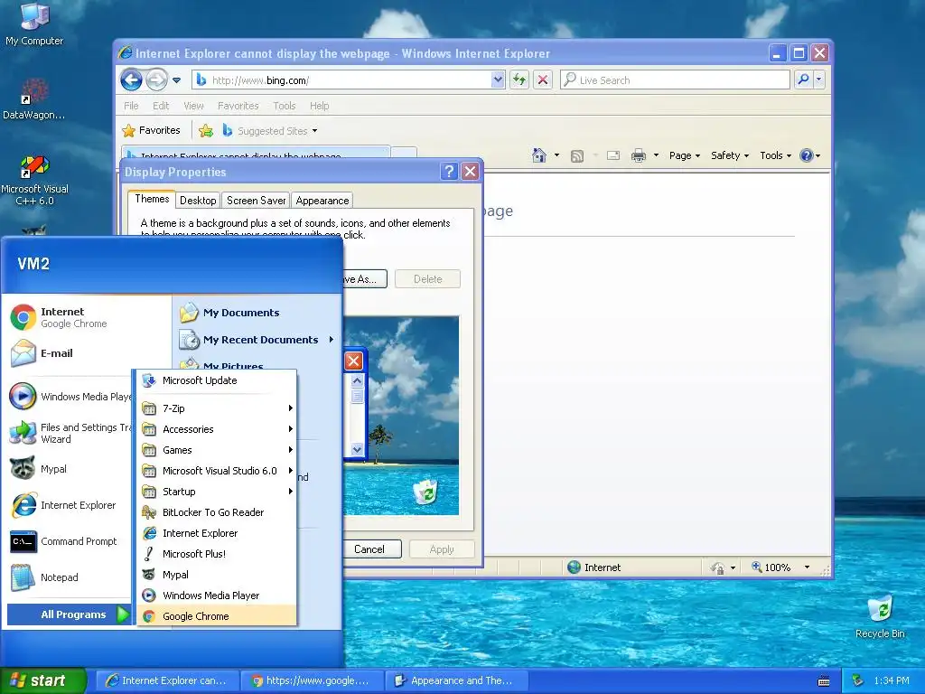925x694 pixels.
Task: Open Home page icon in IE toolbar
Action: 539,155
